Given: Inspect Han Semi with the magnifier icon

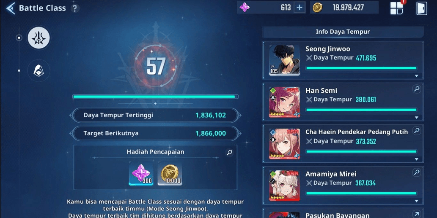Looking at the screenshot, I should tap(417, 89).
